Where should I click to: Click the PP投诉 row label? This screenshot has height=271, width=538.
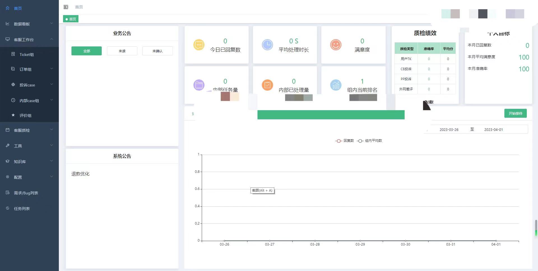[x=406, y=79]
